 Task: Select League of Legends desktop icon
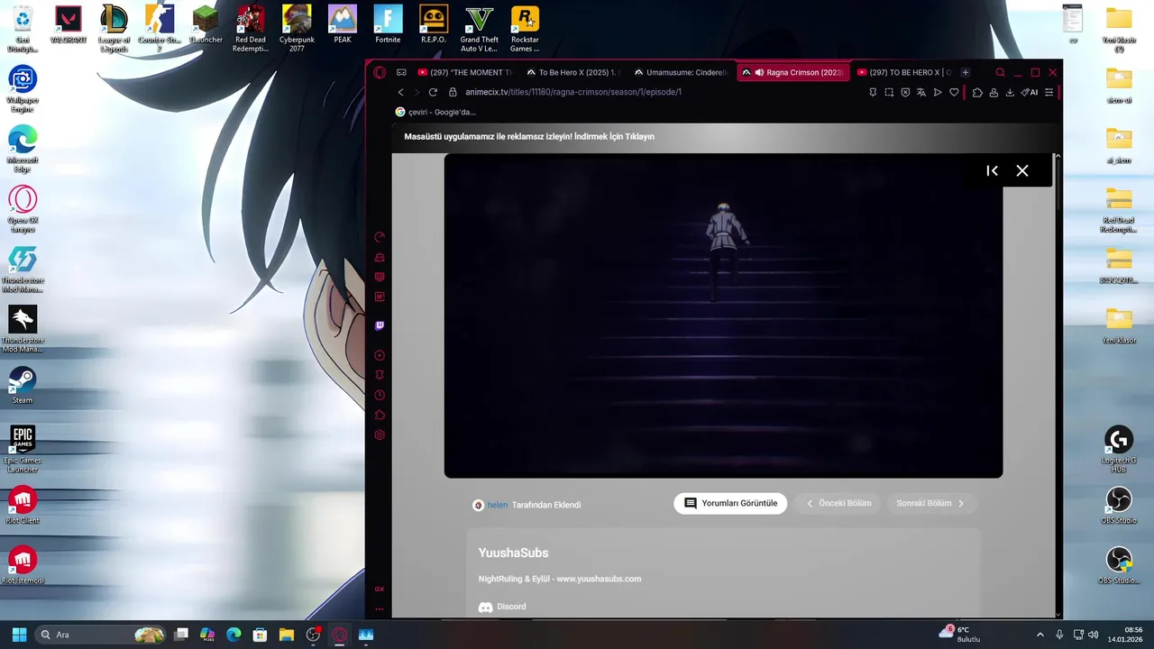coord(114,29)
